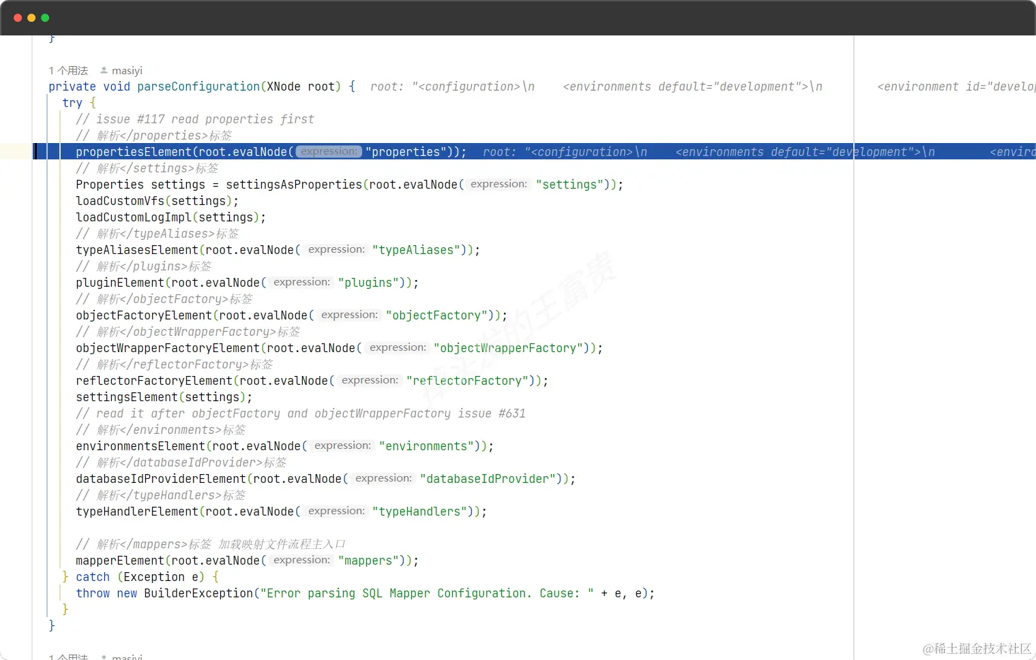Click BuilderException in the throw statement
Screen dimensions: 1036x660
pyautogui.click(x=198, y=593)
